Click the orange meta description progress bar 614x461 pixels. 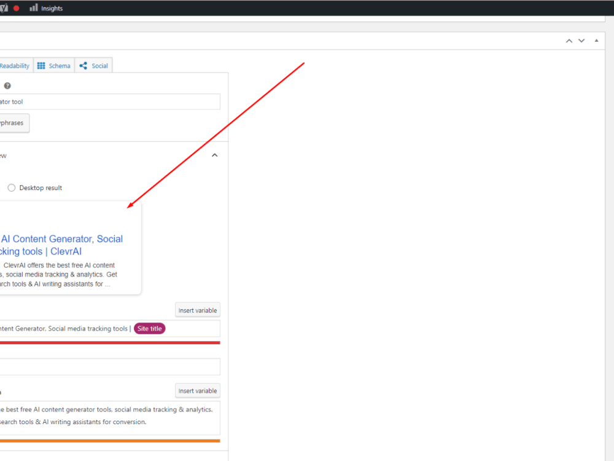(x=110, y=441)
